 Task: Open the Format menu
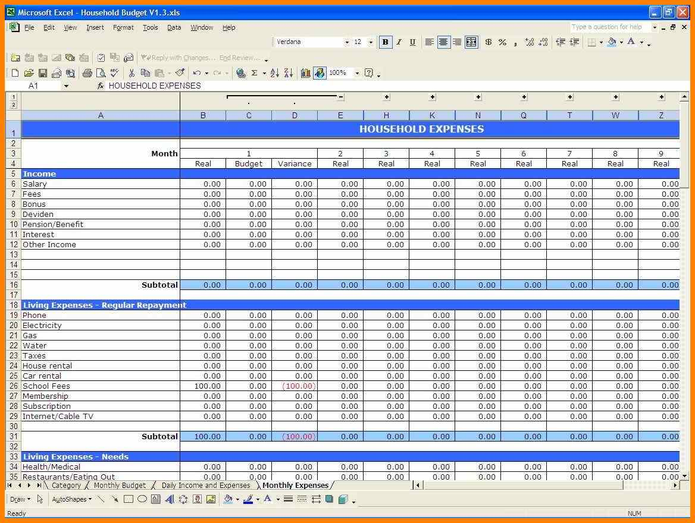tap(123, 27)
